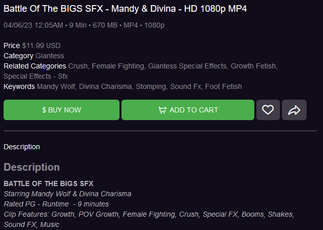Click the gray Description section heading

32,167
